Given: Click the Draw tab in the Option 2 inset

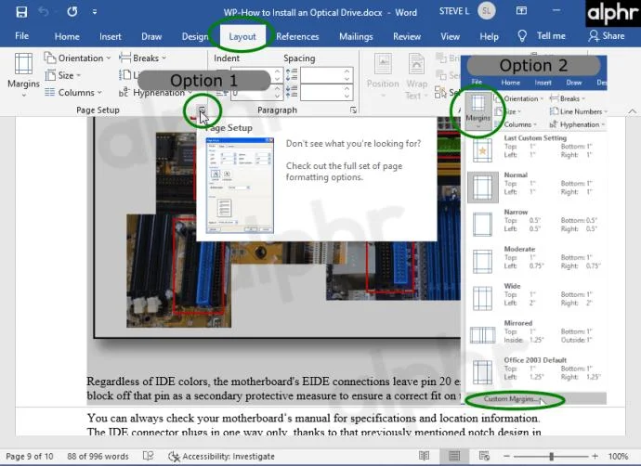Looking at the screenshot, I should pos(573,83).
